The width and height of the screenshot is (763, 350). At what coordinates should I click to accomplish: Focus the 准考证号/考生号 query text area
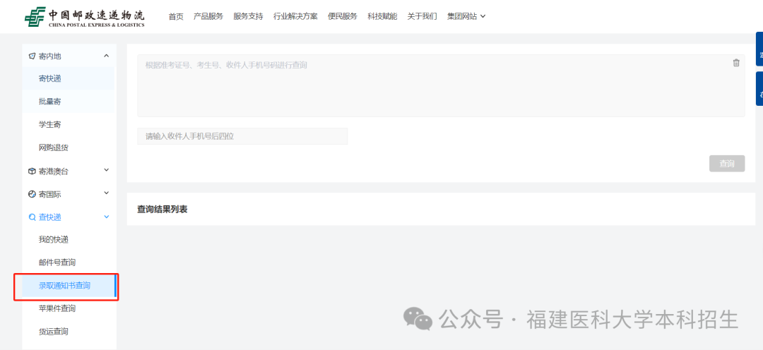(x=441, y=85)
